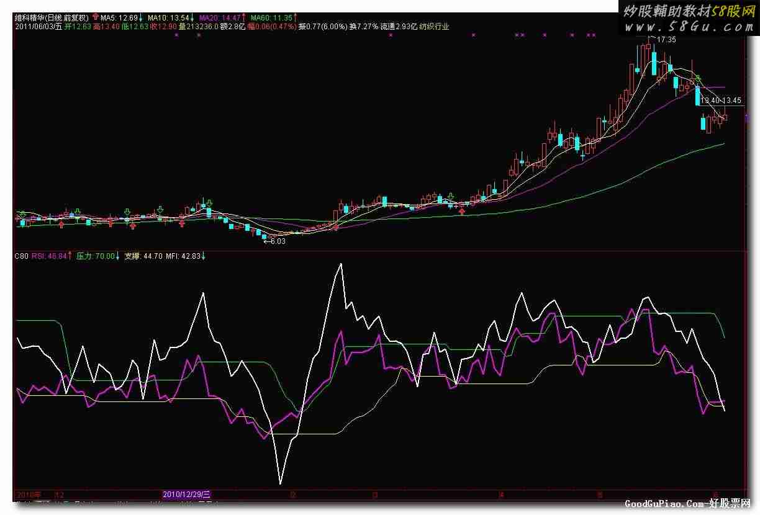This screenshot has width=760, height=515.
Task: Click the C80 indicator name
Action: click(22, 256)
